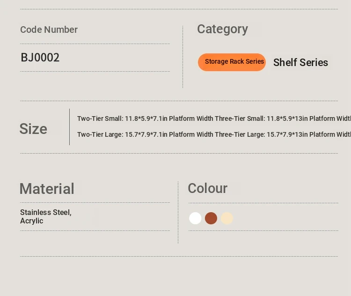Screen dimensions: 351x296
Task: Click the Size heading
Action: pos(33,129)
